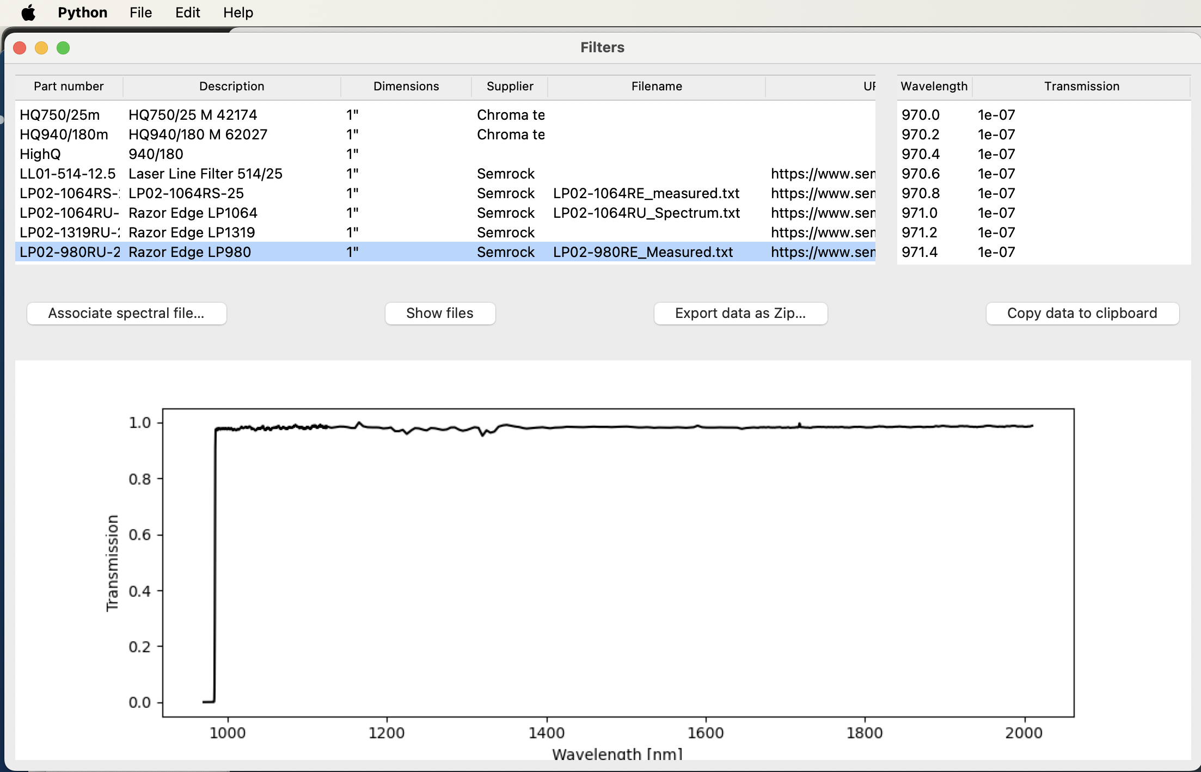1201x772 pixels.
Task: Sort by Part number column header
Action: point(69,86)
